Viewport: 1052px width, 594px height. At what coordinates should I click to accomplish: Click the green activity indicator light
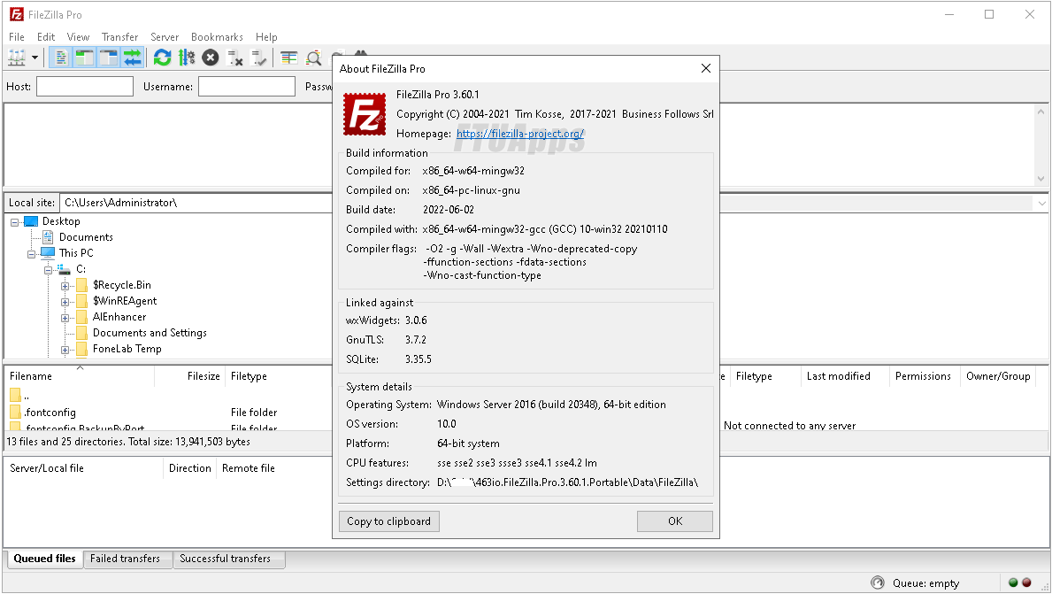click(x=1013, y=582)
